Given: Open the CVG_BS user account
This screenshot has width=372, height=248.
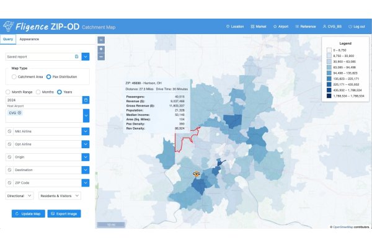Looking at the screenshot, I should [332, 27].
